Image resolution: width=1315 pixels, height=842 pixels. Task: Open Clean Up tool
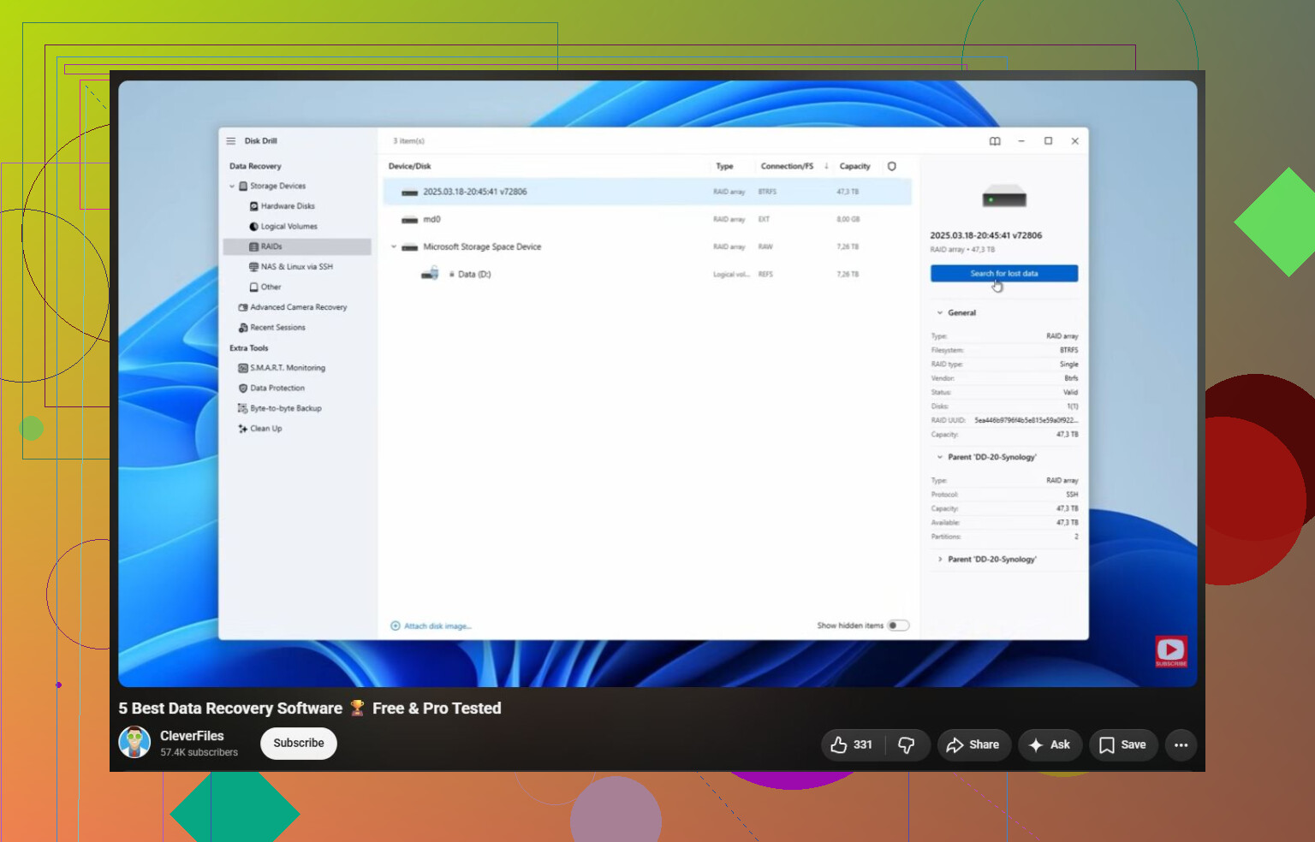[265, 429]
